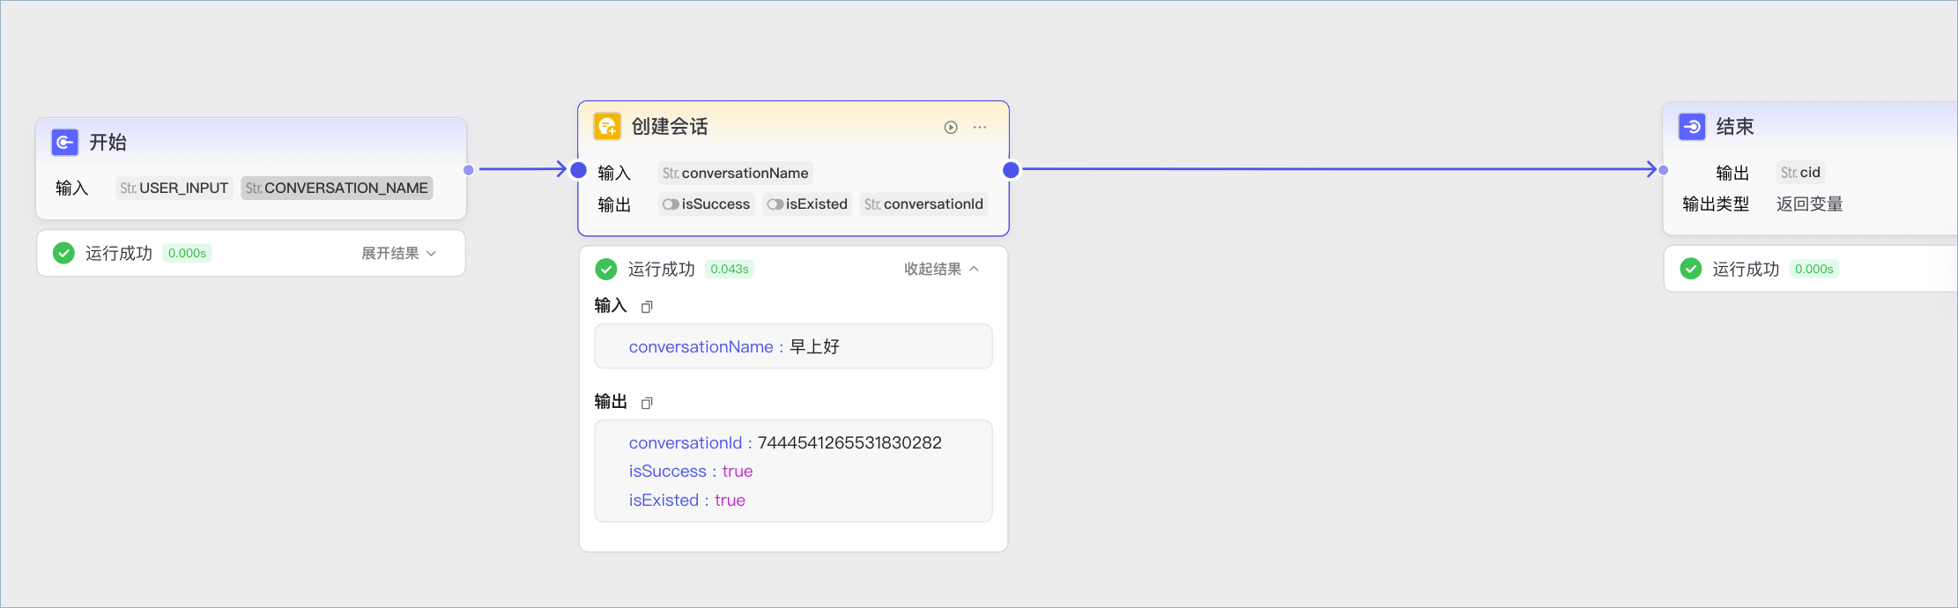Run the 创建会话 node with play icon

951,127
